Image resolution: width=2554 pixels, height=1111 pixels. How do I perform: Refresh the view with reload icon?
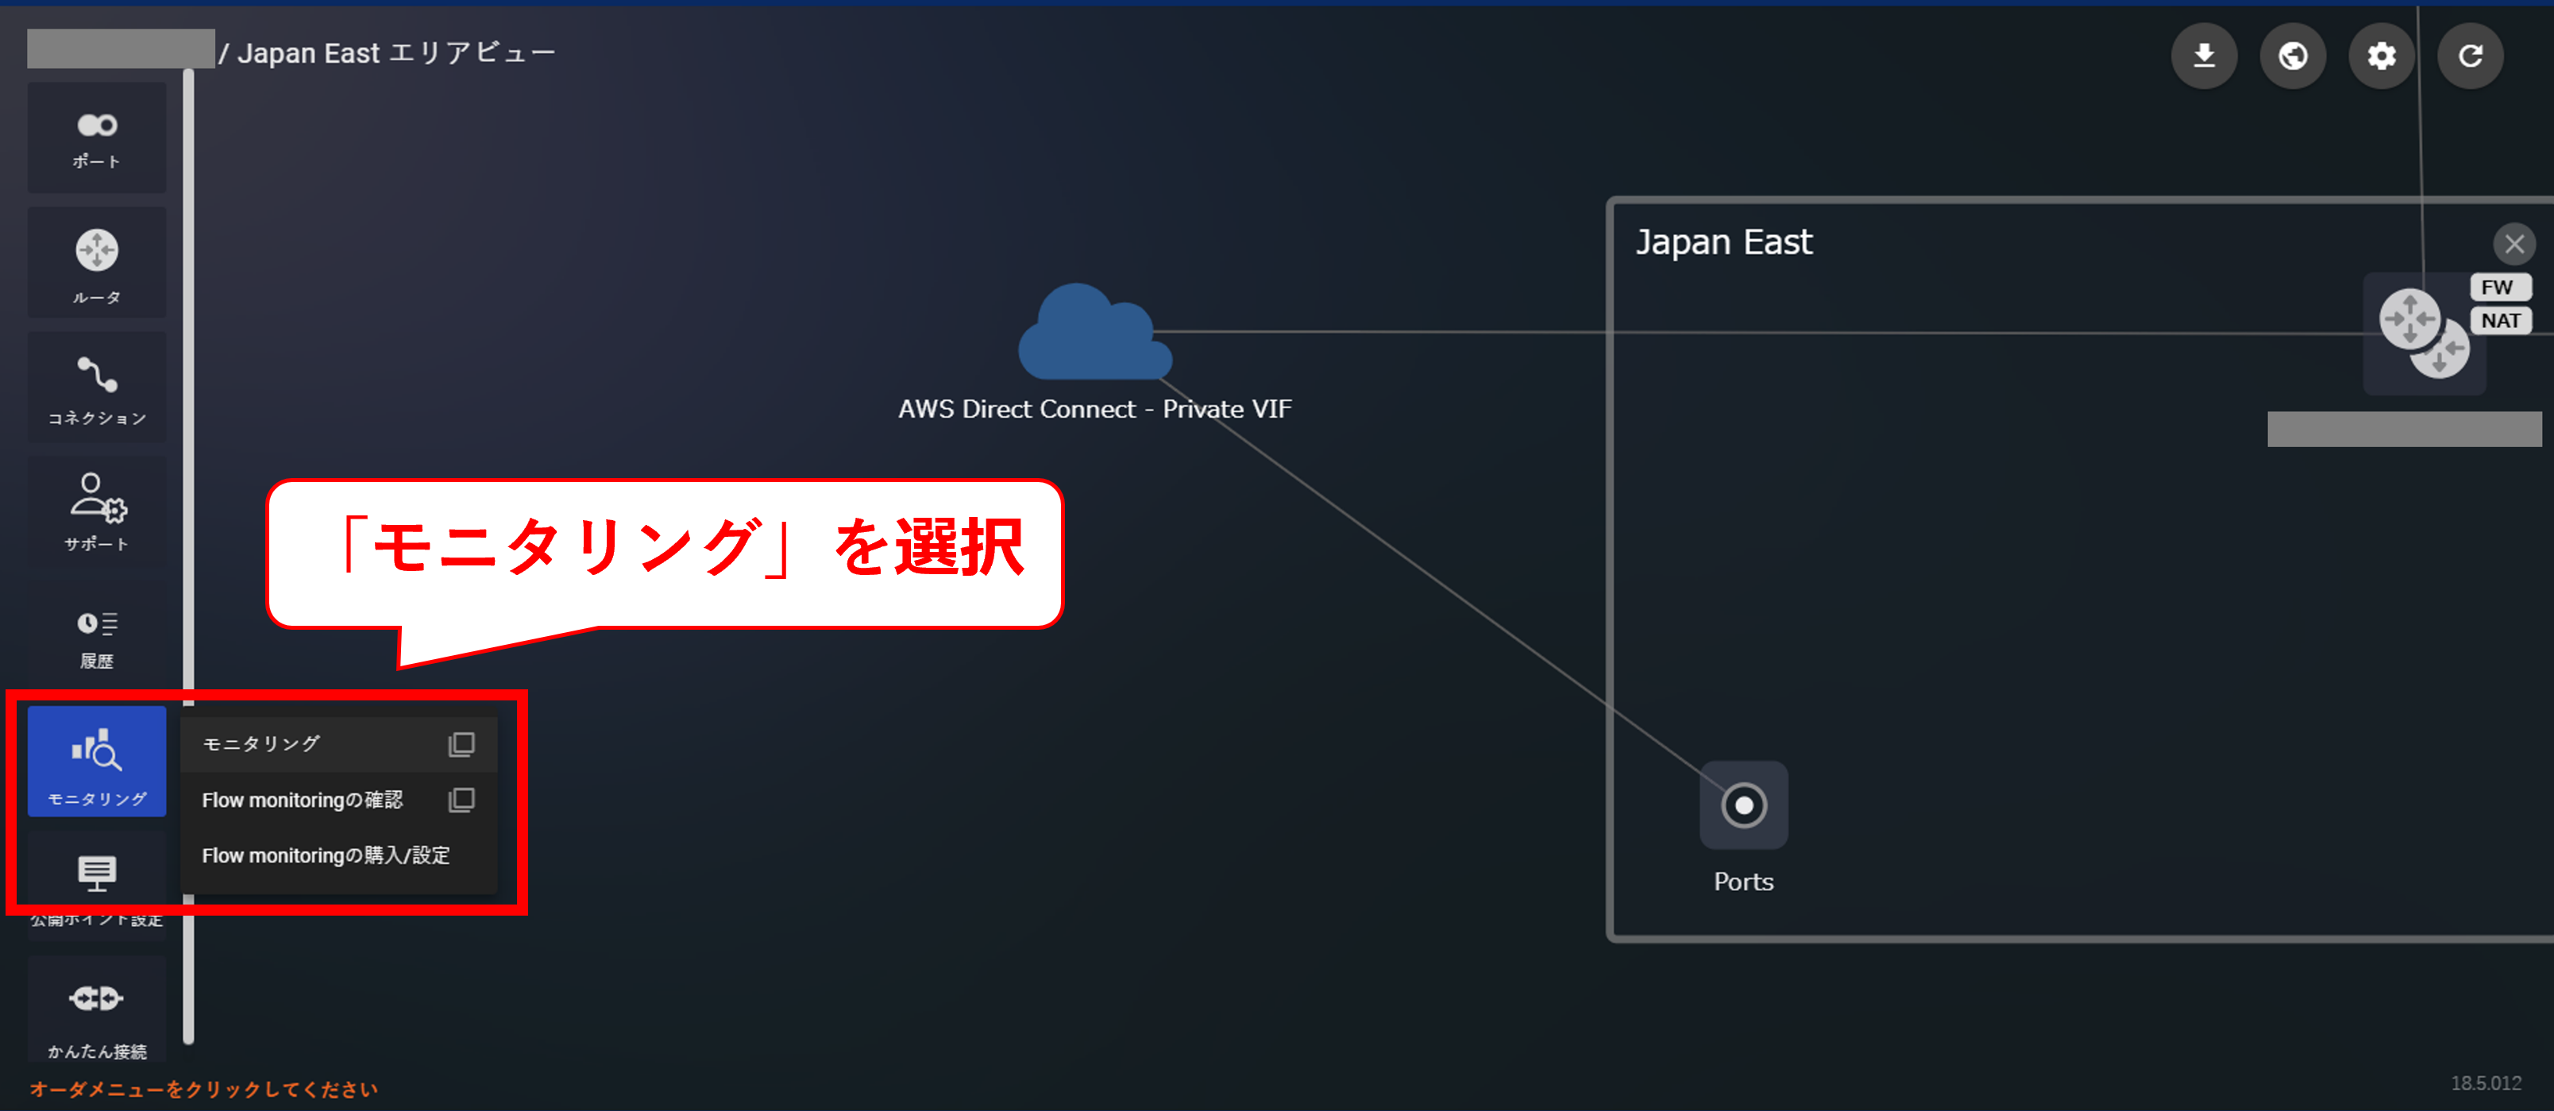2470,56
